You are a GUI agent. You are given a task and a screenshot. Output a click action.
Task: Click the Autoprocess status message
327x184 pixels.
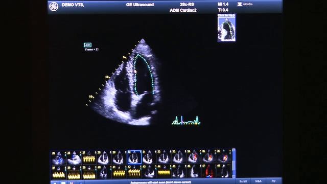pyautogui.click(x=160, y=182)
